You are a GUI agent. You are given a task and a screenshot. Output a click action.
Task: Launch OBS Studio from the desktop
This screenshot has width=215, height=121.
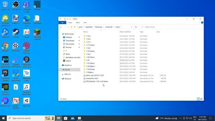16,5
